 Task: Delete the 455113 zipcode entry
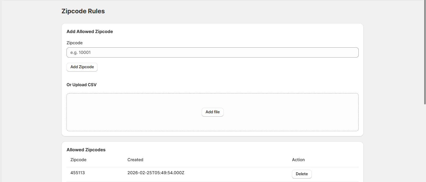tap(302, 174)
